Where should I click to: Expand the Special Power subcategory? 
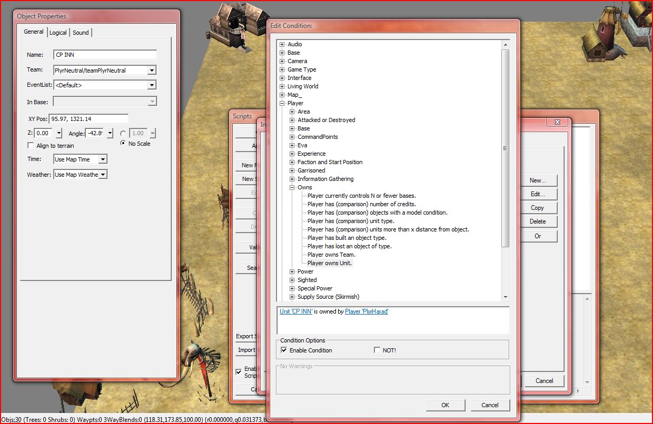[x=292, y=289]
